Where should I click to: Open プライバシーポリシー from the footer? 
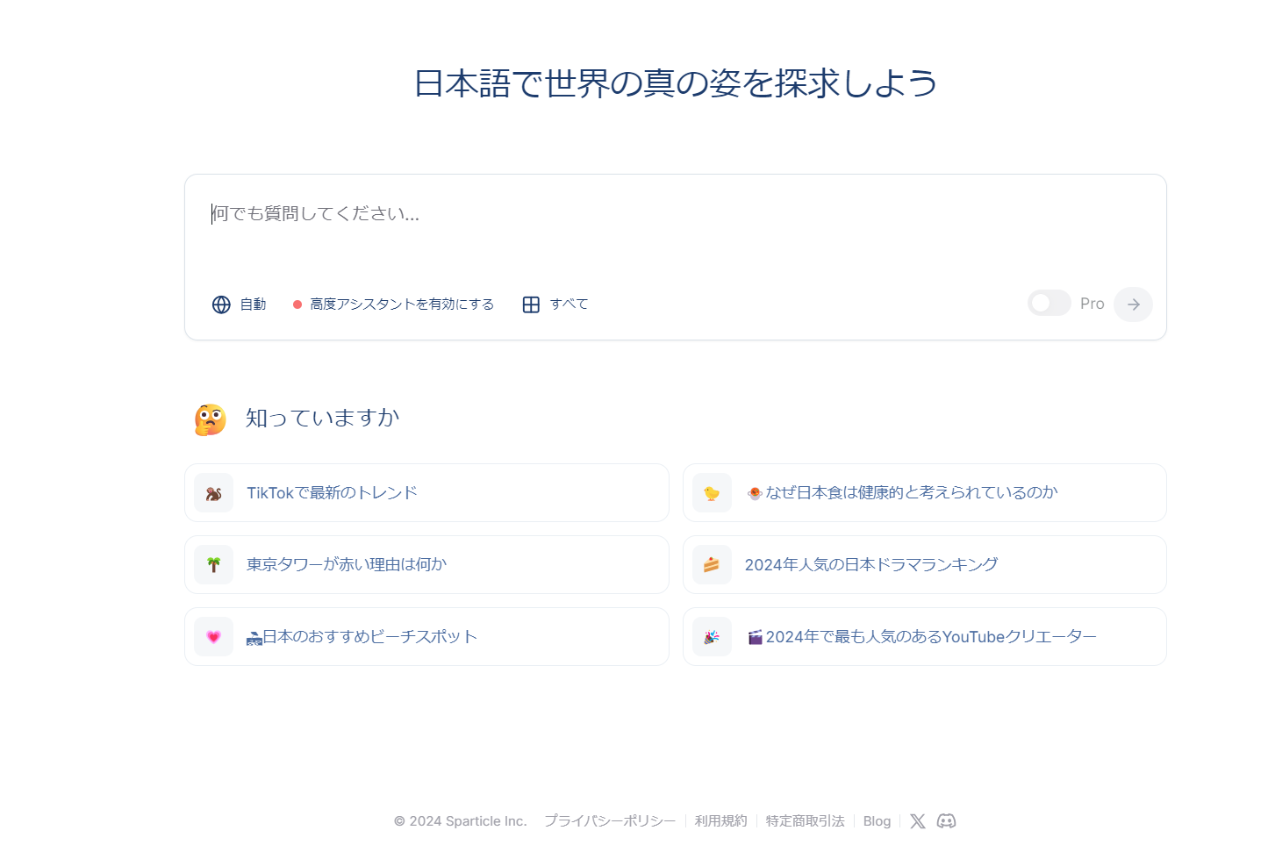coord(609,821)
